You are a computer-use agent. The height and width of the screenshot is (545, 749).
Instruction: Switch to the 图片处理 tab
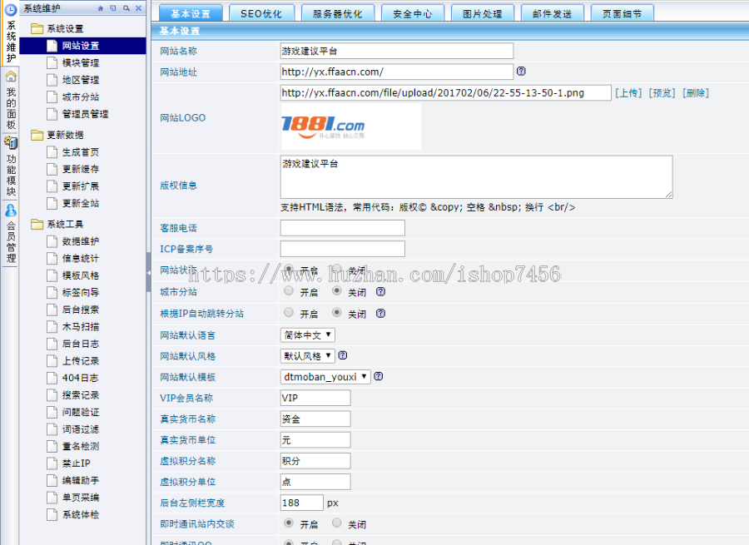click(483, 13)
